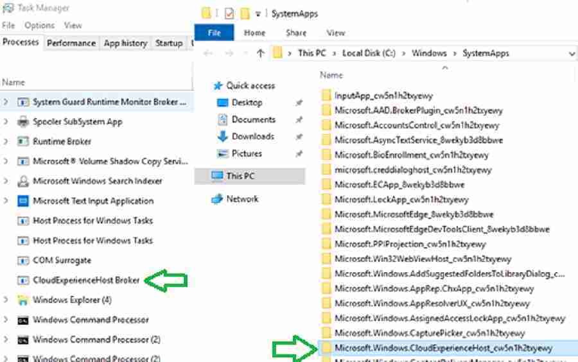The image size is (578, 362).
Task: Click the Network icon in navigation pane
Action: point(217,199)
